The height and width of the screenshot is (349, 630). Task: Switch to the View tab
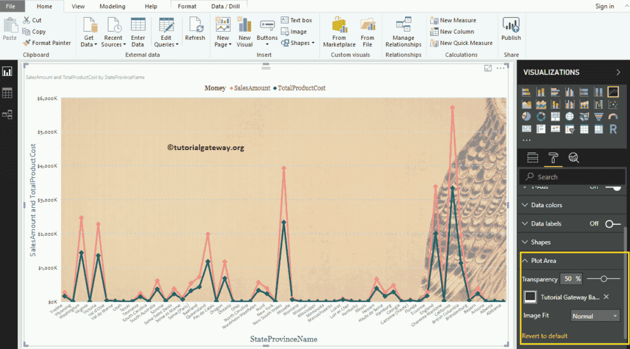click(x=78, y=6)
